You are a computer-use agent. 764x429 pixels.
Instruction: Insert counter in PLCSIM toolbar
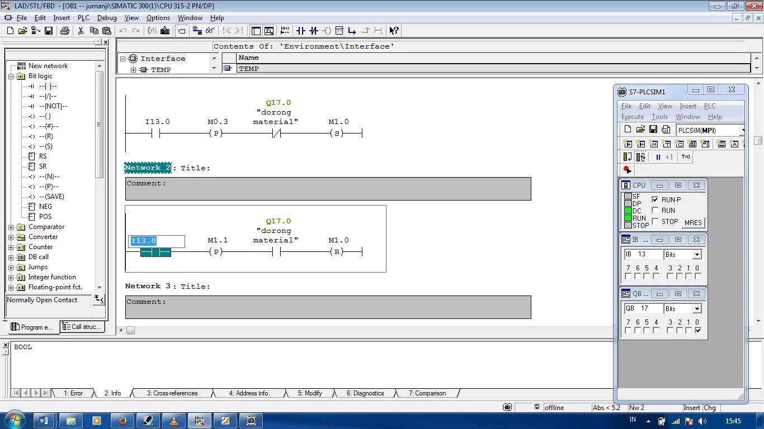pyautogui.click(x=680, y=144)
